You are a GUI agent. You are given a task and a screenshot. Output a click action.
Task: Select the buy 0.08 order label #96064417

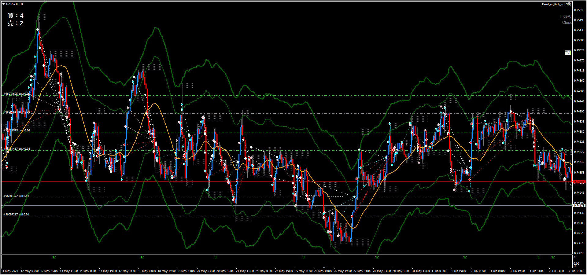[x=17, y=149]
